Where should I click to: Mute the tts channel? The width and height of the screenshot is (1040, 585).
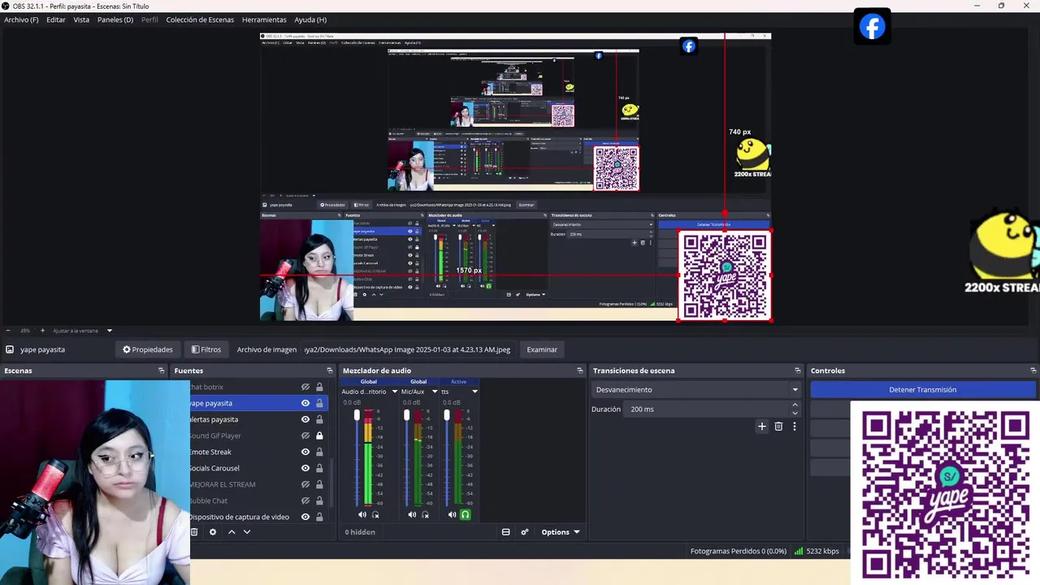coord(452,514)
